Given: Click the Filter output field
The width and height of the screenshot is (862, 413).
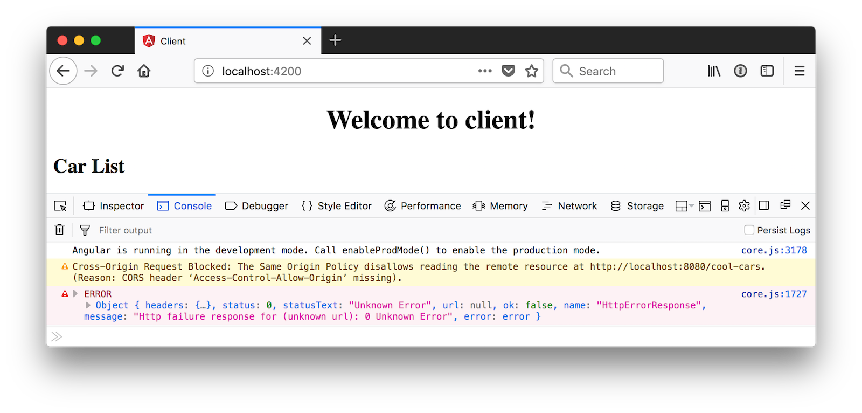Looking at the screenshot, I should (215, 230).
